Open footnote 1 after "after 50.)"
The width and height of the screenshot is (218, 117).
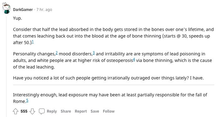(33, 42)
